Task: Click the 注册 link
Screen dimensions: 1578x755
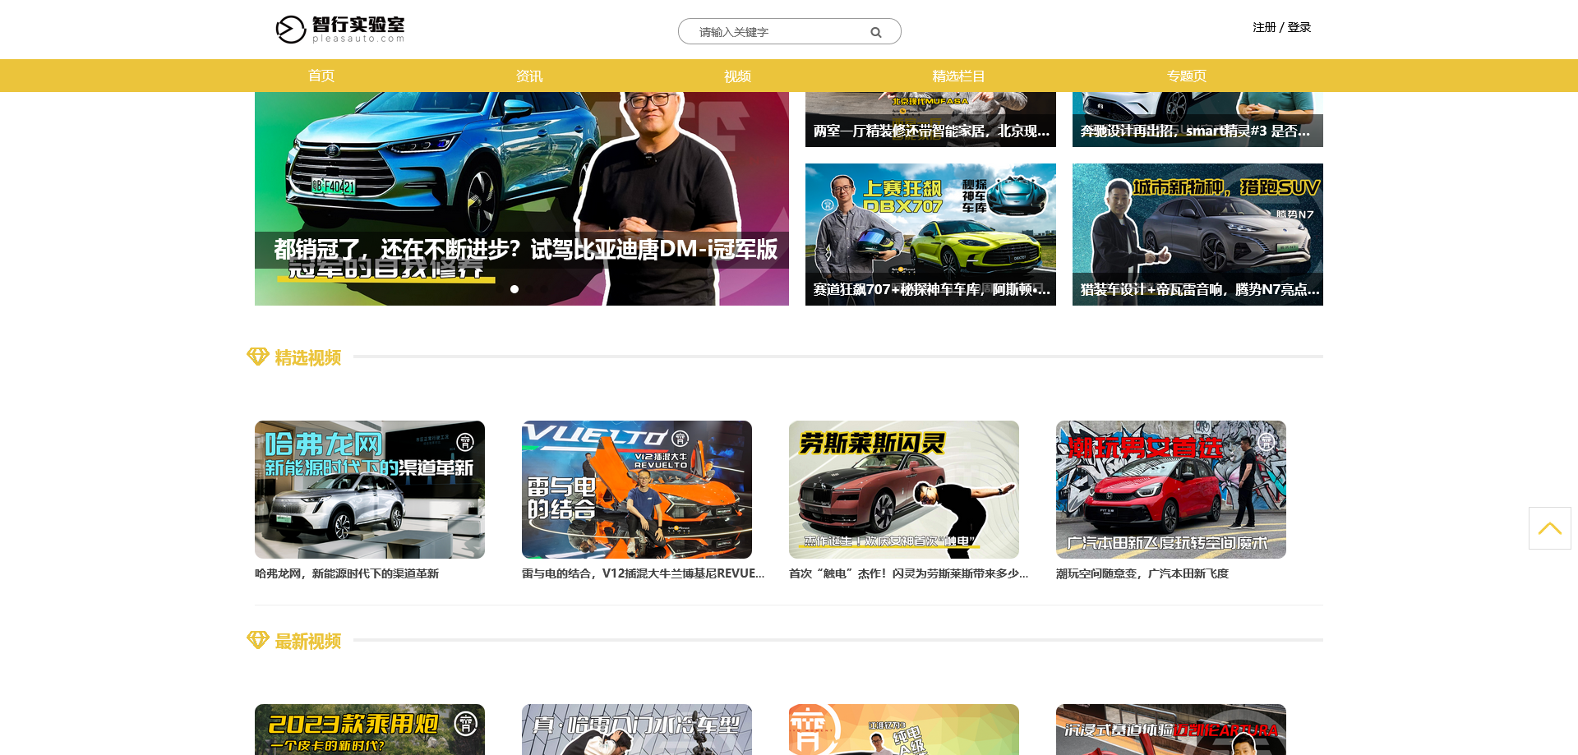Action: (x=1262, y=26)
